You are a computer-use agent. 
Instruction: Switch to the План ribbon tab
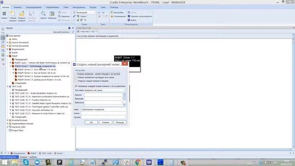click(x=66, y=7)
